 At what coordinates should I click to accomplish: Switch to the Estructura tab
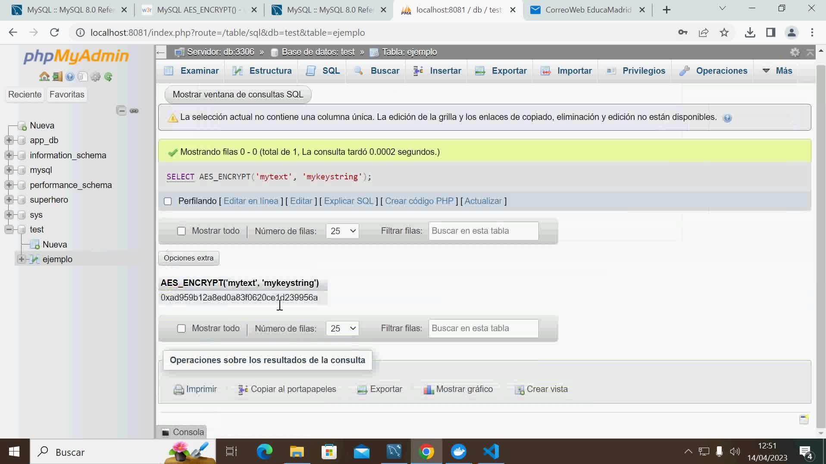(x=262, y=71)
